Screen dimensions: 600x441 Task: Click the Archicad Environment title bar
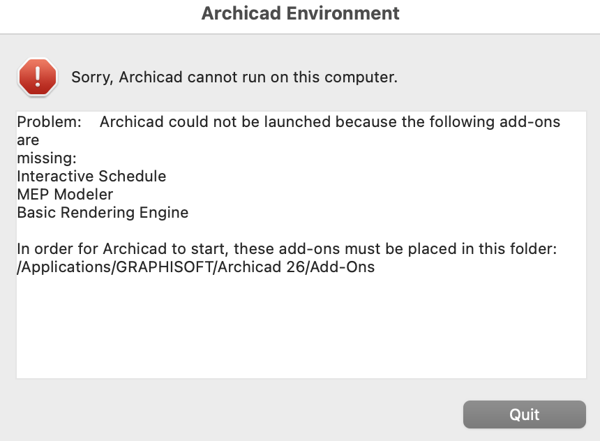[300, 14]
